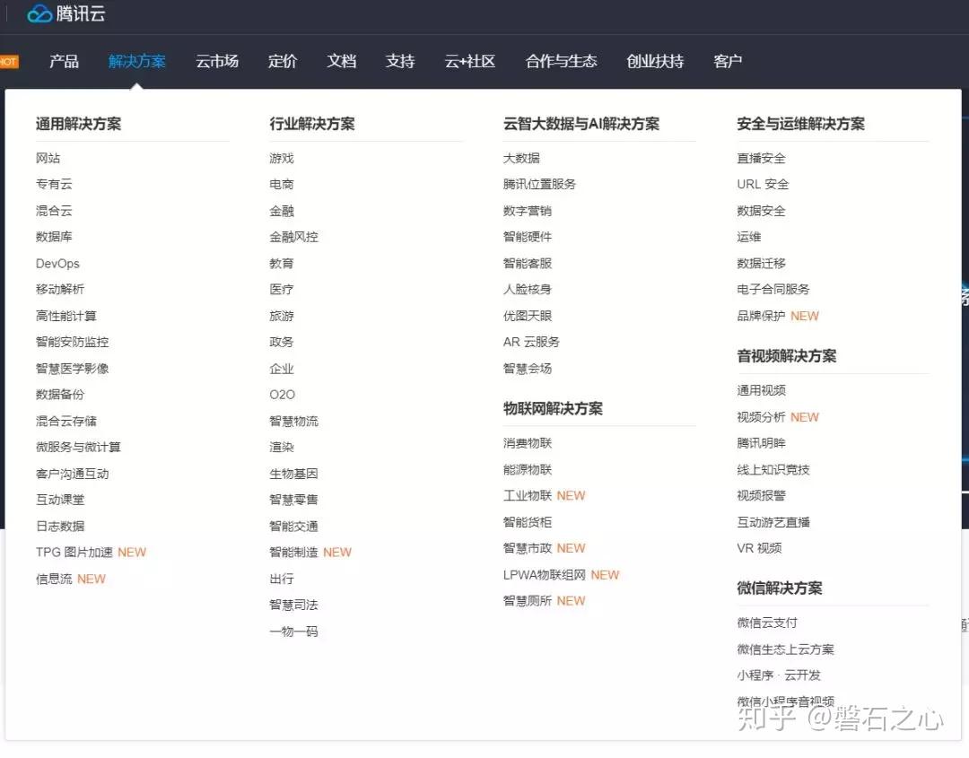Image resolution: width=969 pixels, height=758 pixels.
Task: Click the 智能货柜 link
Action: click(x=528, y=522)
